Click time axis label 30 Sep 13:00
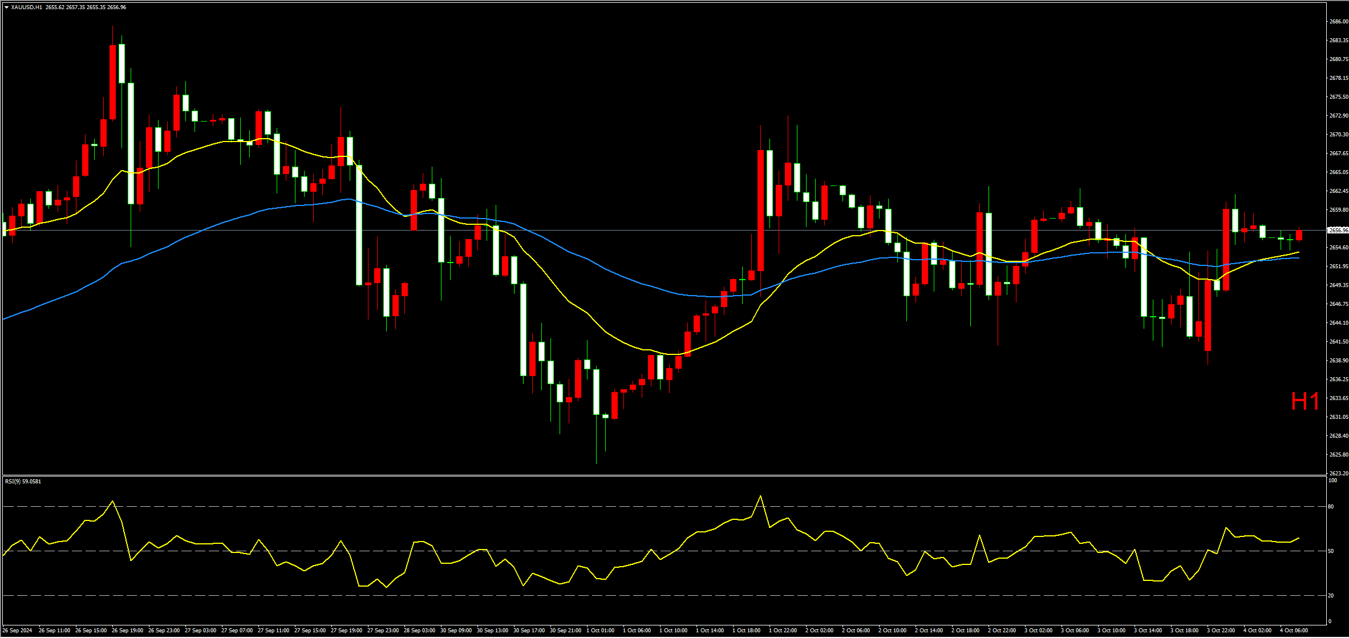This screenshot has height=638, width=1349. pos(492,631)
